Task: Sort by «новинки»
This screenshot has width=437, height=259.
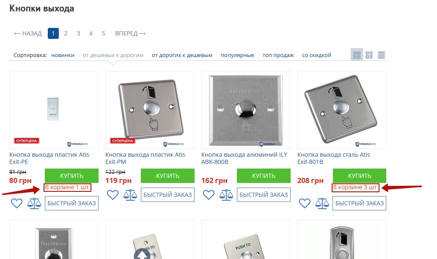Action: click(x=63, y=55)
